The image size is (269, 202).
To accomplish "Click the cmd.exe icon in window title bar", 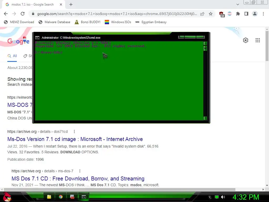I will coord(37,38).
